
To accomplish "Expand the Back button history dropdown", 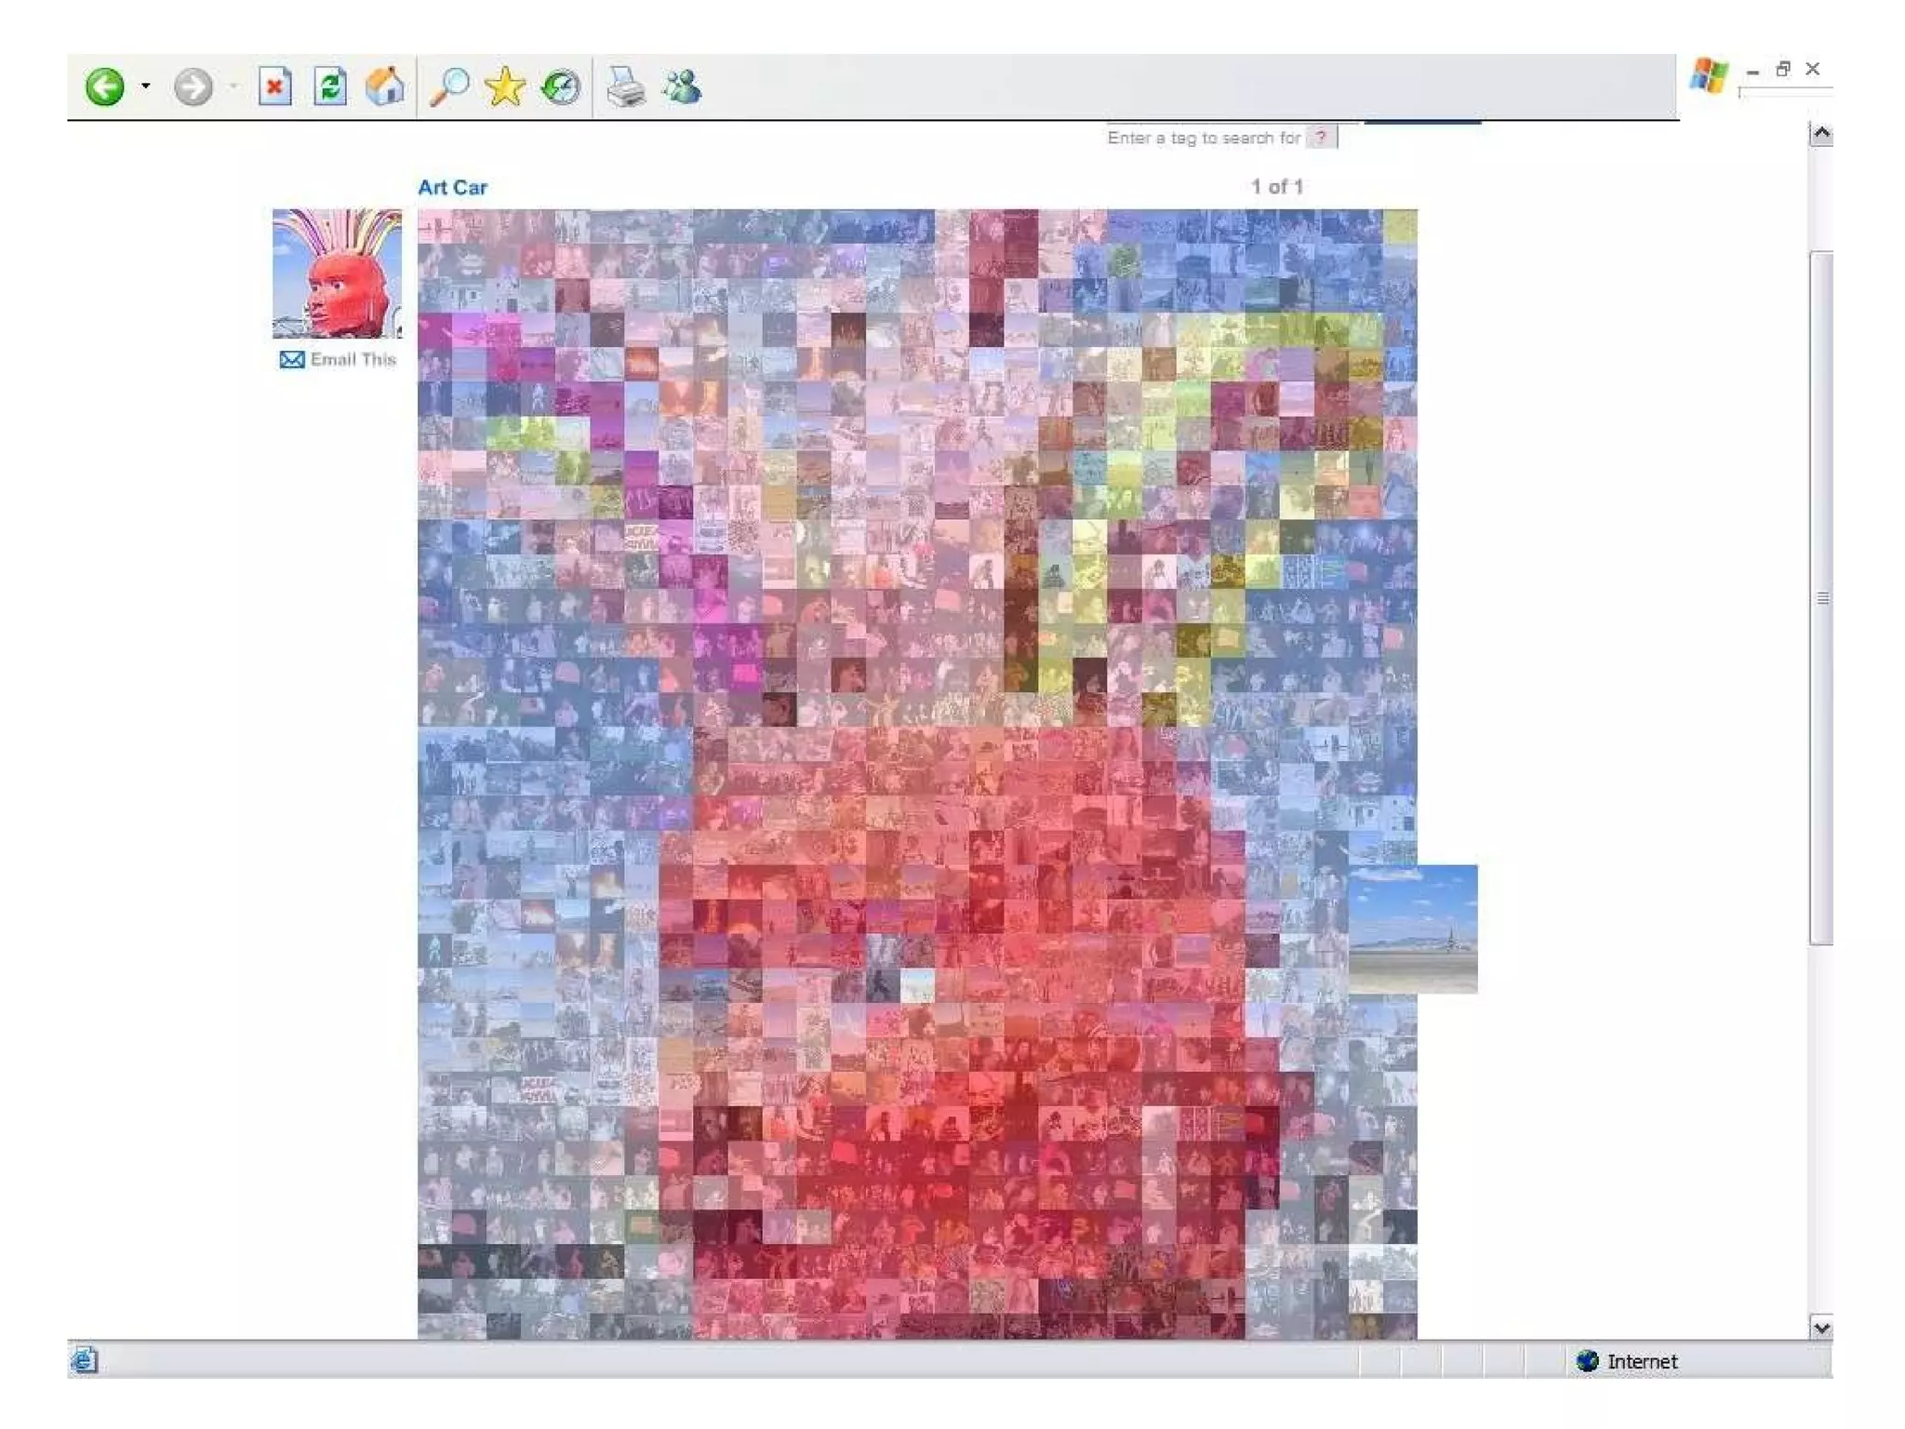I will [146, 87].
